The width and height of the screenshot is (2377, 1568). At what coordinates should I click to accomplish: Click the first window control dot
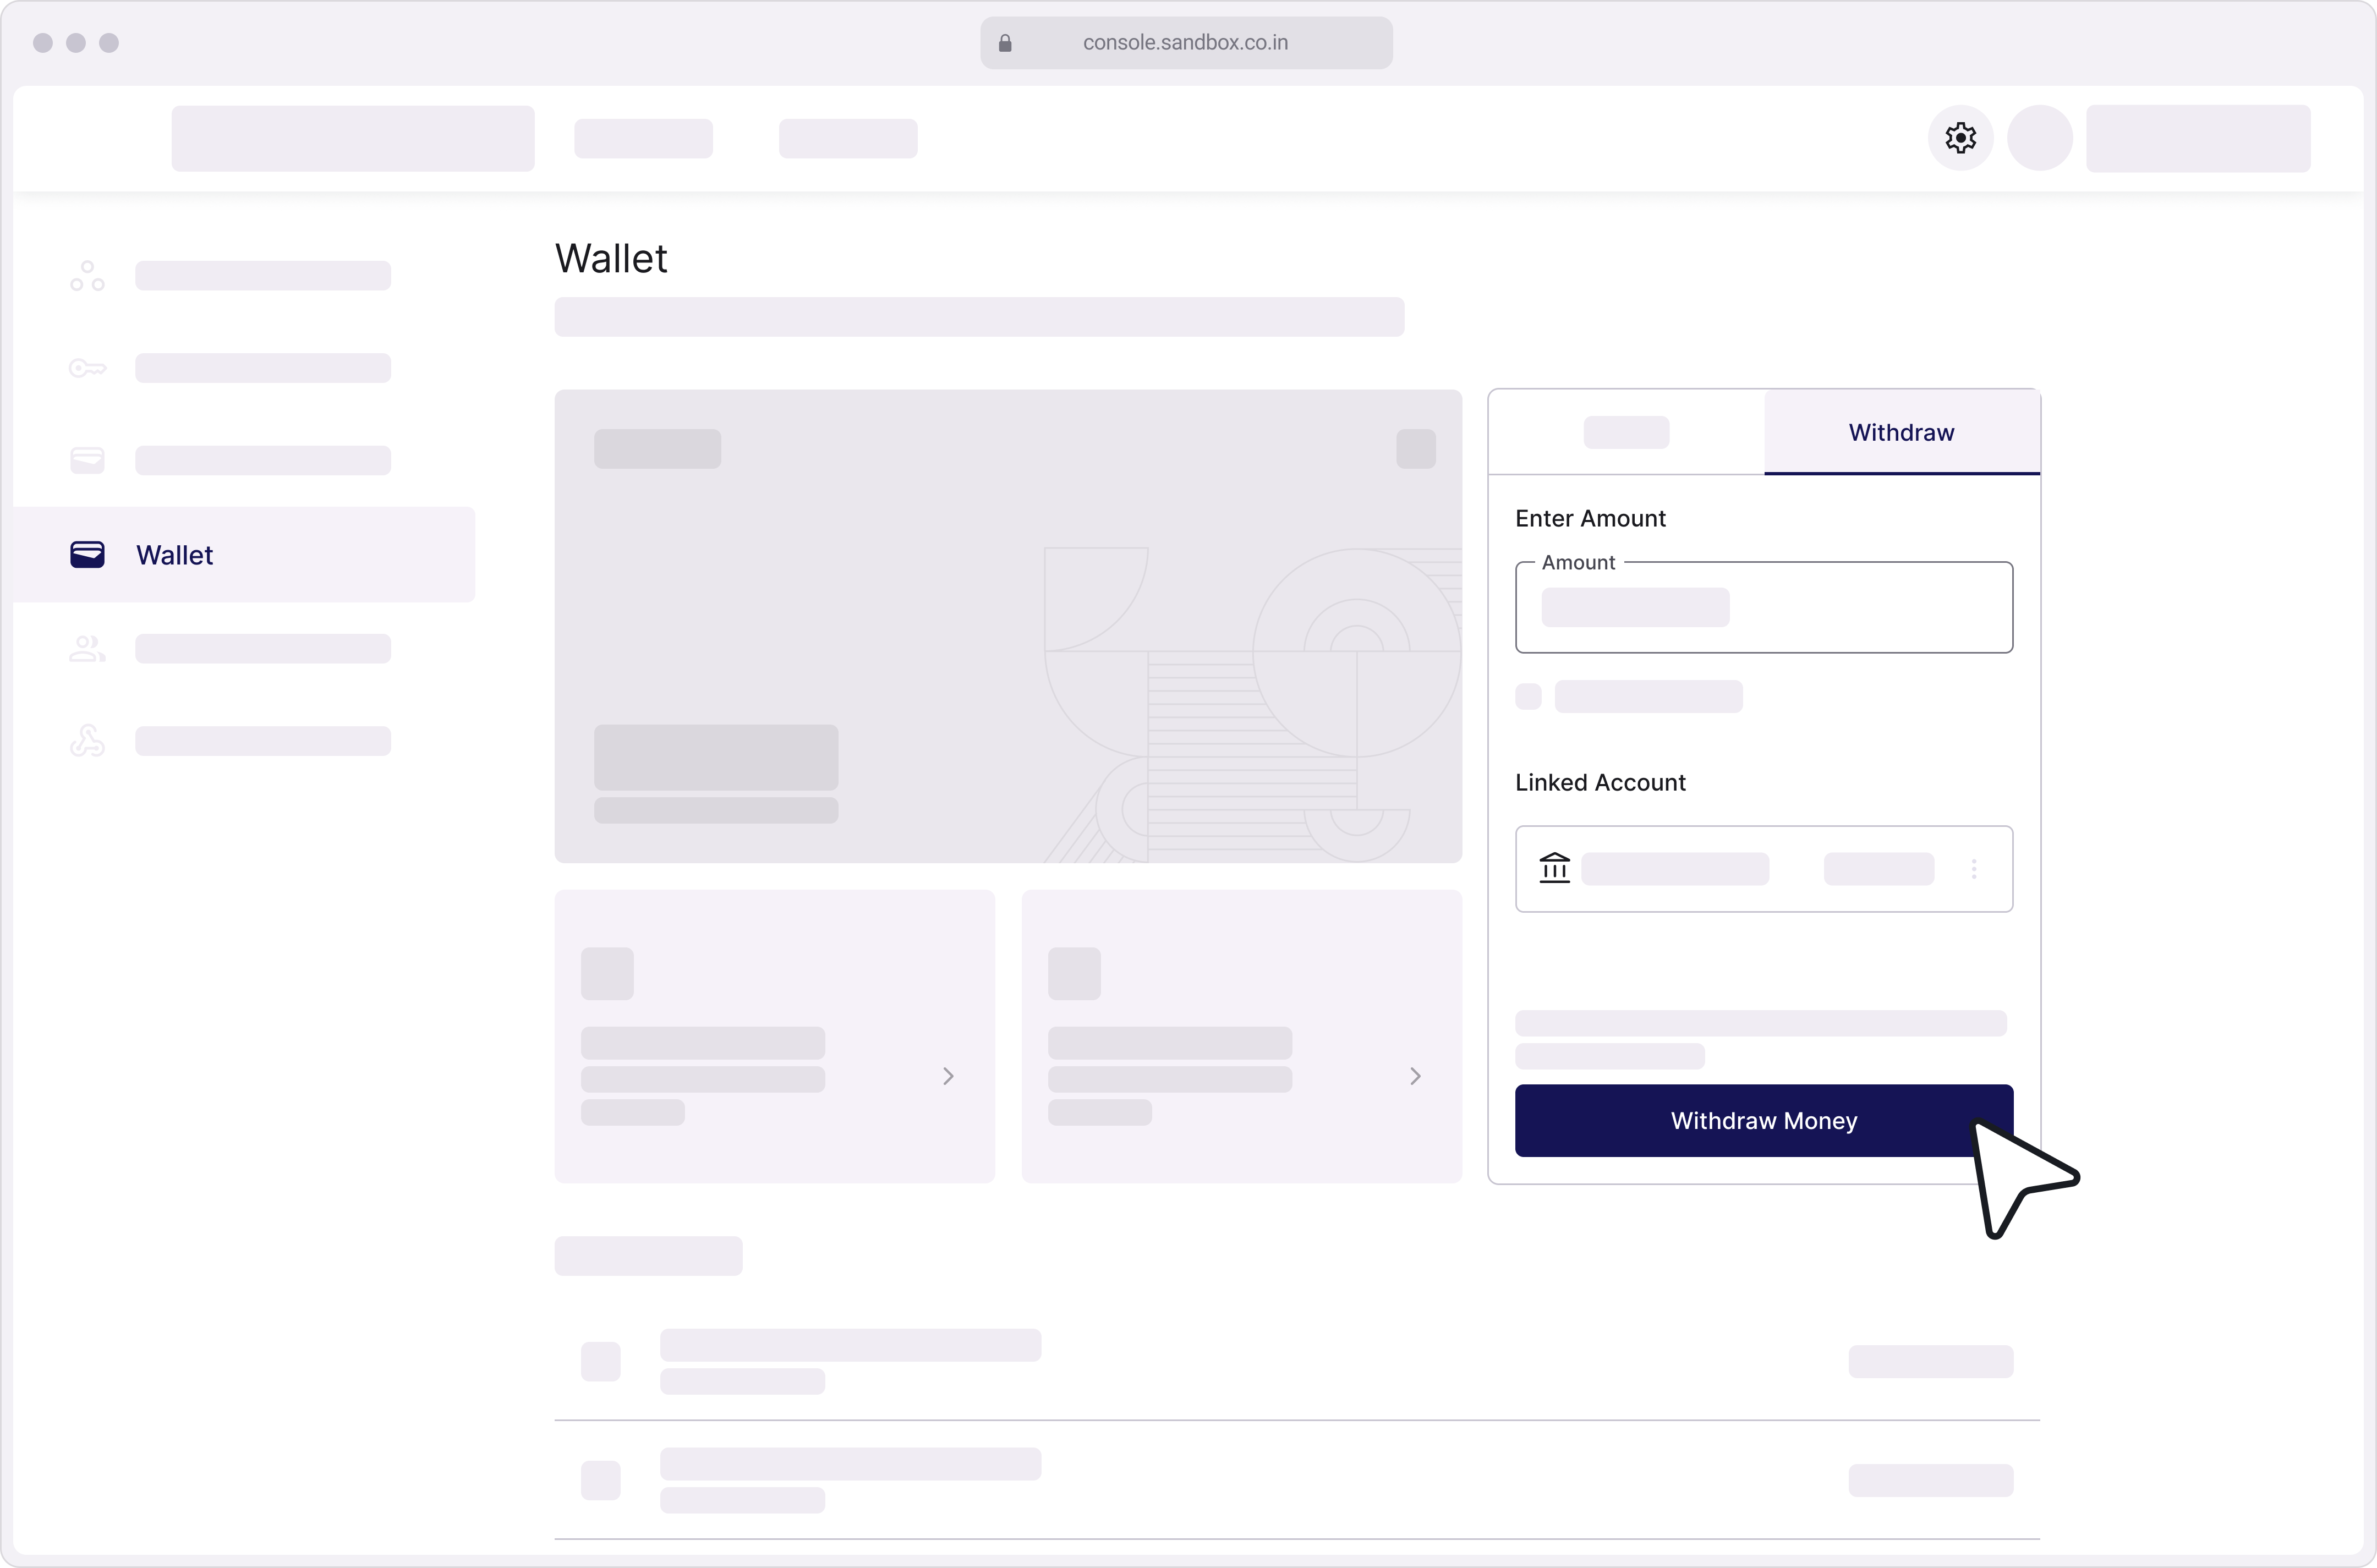click(42, 43)
